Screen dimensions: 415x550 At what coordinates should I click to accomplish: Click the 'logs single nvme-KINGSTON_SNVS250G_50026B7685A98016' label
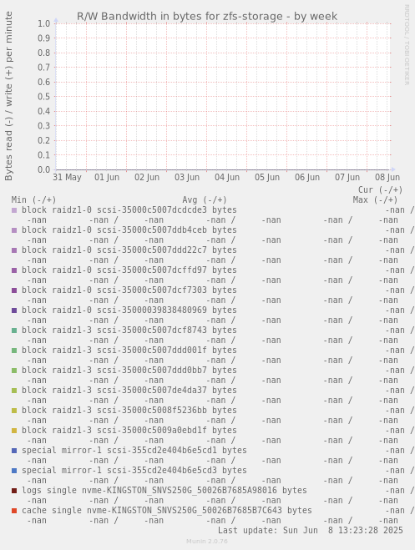[x=149, y=491]
